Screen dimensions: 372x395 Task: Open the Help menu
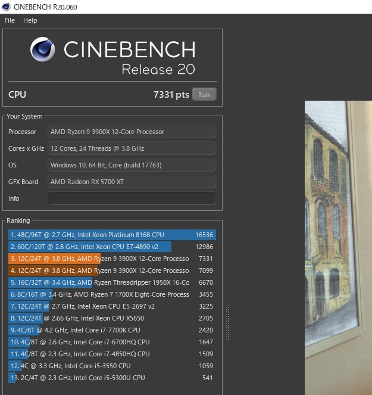click(x=30, y=20)
